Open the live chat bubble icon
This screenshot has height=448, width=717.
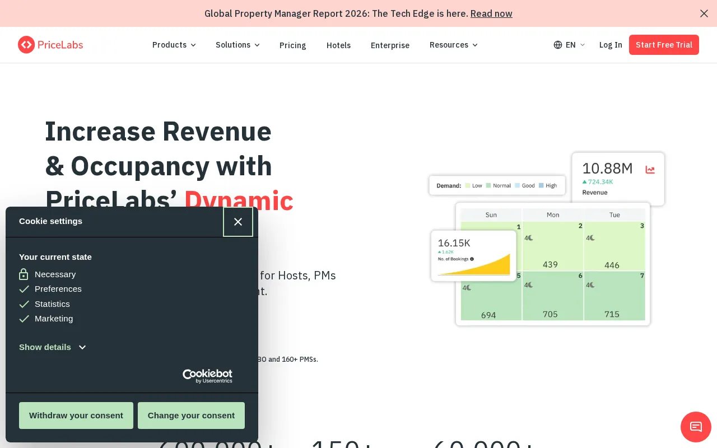pyautogui.click(x=696, y=427)
